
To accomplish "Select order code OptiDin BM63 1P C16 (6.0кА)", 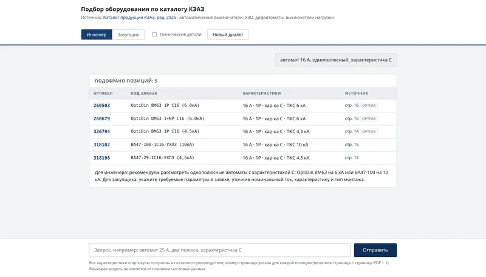I will click(165, 106).
